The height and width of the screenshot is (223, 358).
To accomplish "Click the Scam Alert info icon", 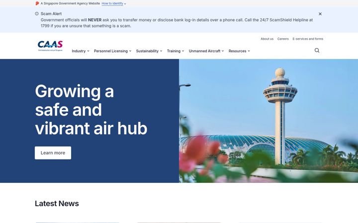I will point(37,14).
